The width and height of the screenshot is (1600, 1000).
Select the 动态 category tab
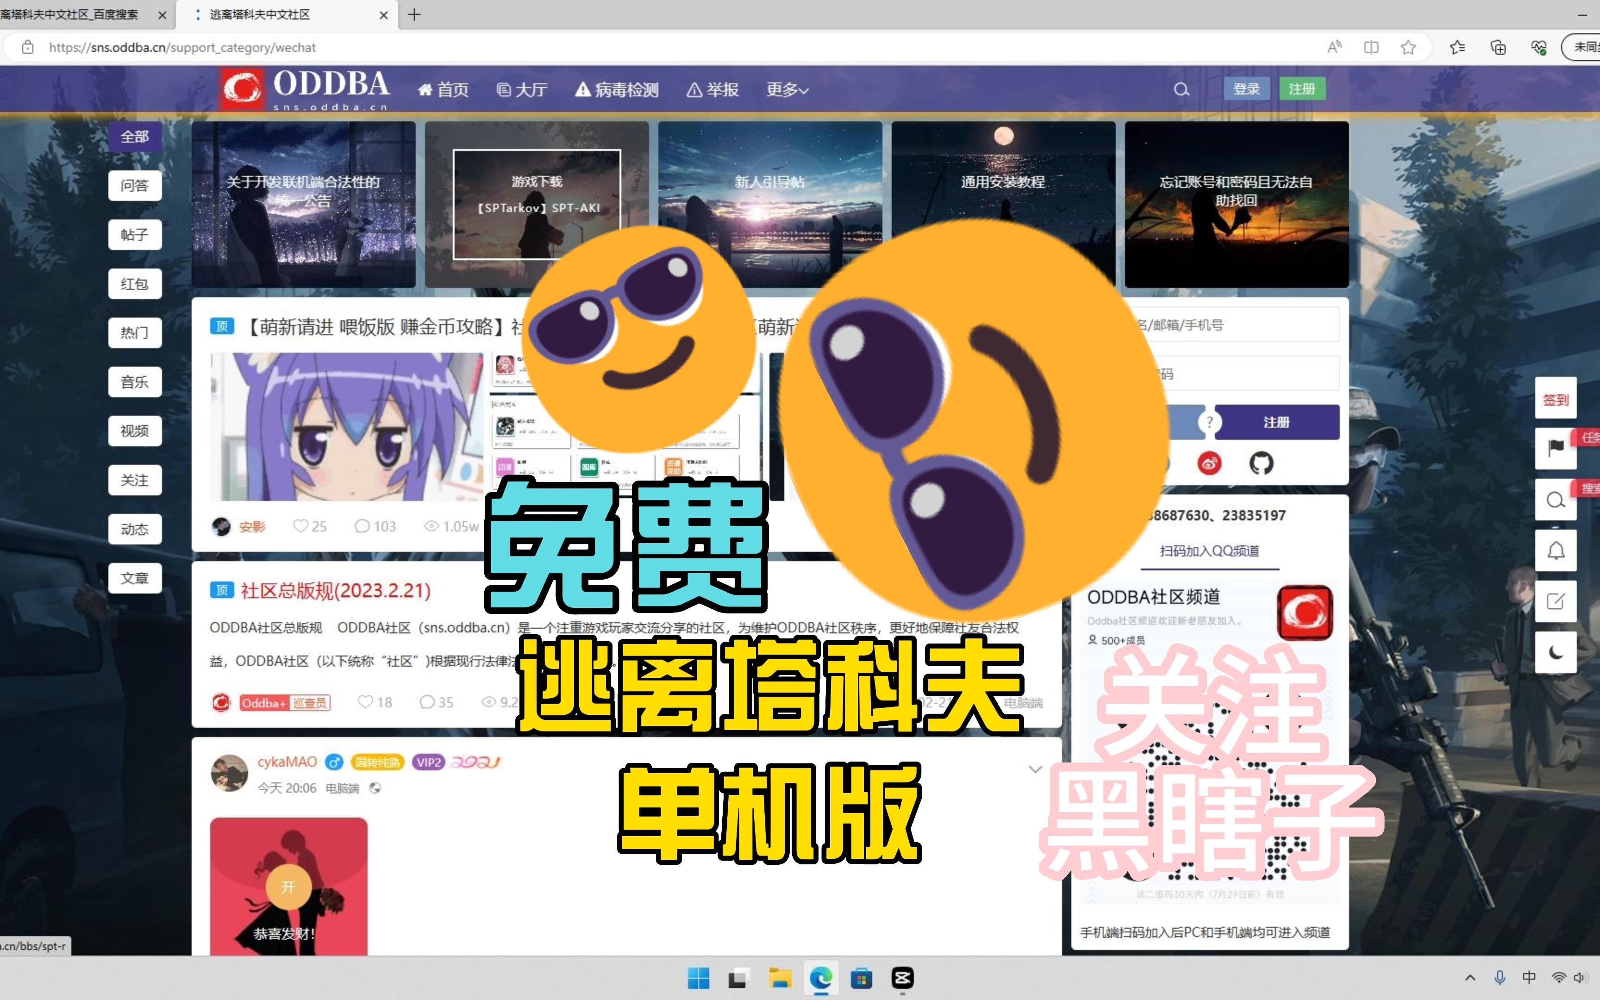click(x=135, y=529)
